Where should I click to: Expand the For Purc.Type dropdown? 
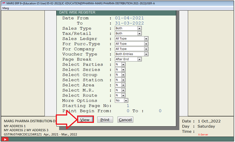[x=146, y=44]
